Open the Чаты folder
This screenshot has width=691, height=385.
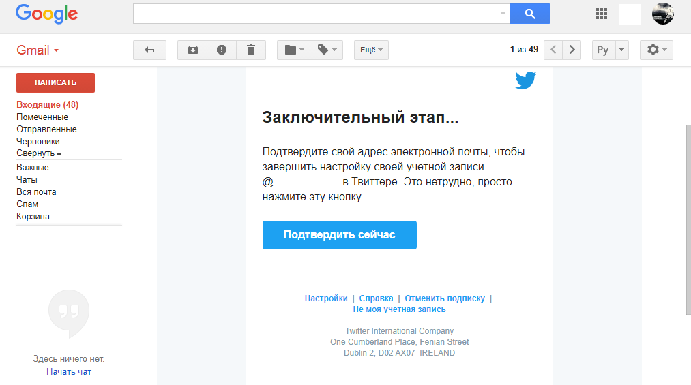pyautogui.click(x=27, y=179)
